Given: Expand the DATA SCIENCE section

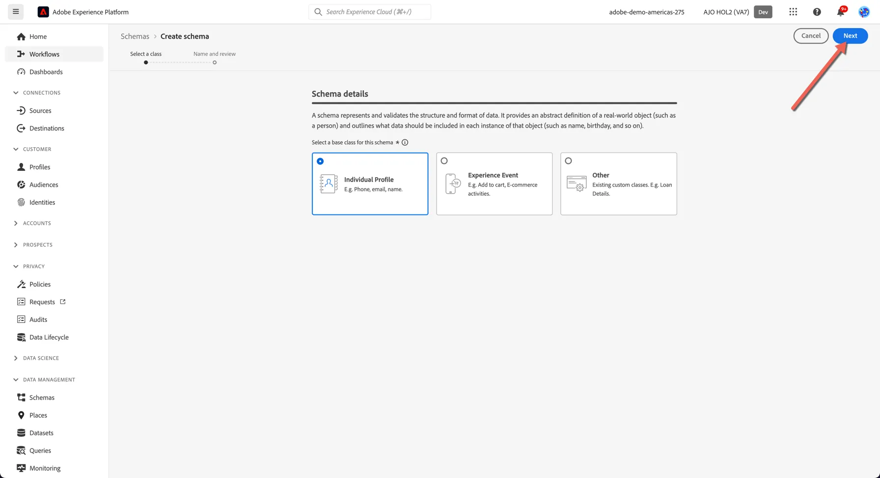Looking at the screenshot, I should 16,358.
